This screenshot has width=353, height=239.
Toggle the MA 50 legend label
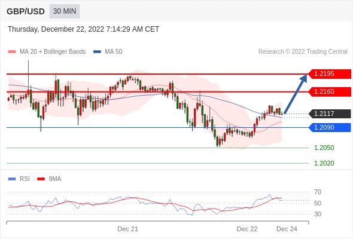[114, 52]
